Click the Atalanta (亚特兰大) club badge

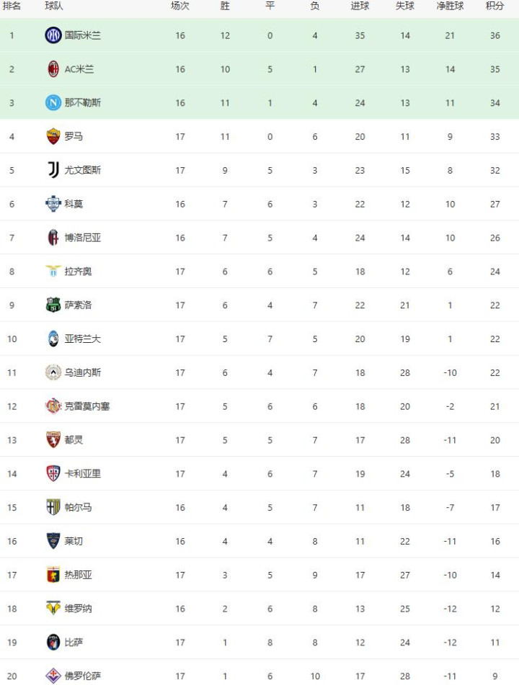[x=53, y=339]
